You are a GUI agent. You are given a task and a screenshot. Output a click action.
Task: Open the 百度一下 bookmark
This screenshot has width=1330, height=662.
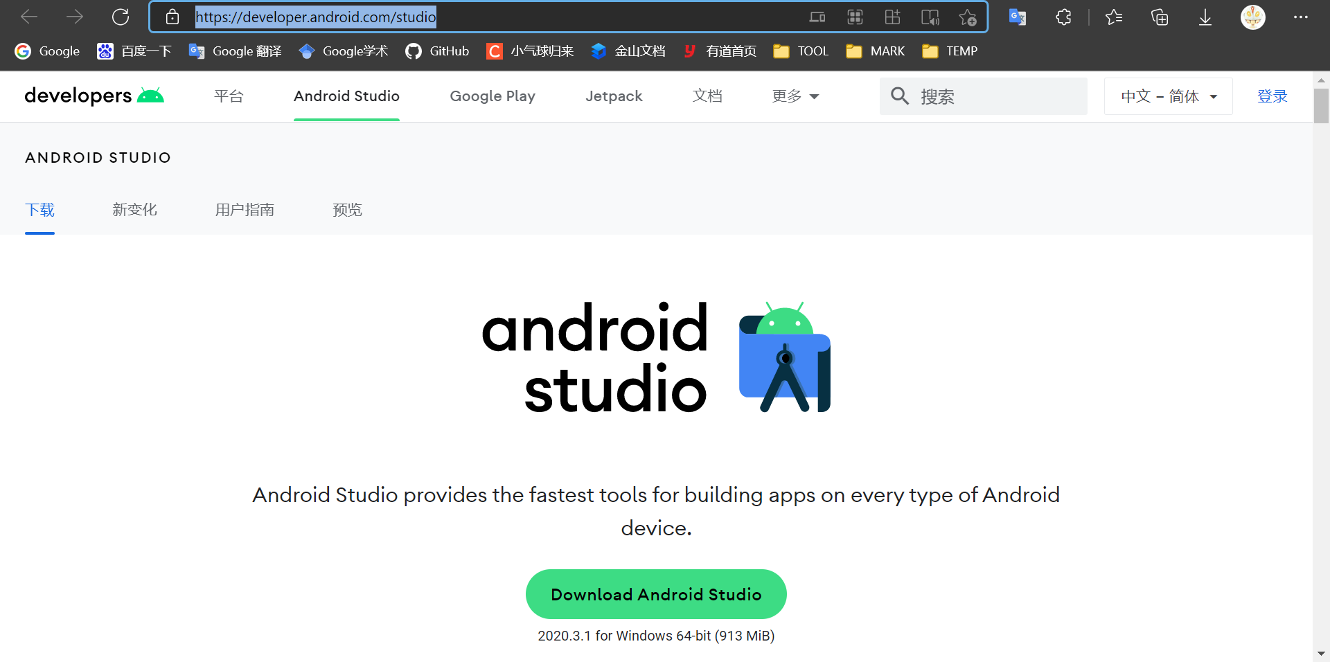pos(134,51)
